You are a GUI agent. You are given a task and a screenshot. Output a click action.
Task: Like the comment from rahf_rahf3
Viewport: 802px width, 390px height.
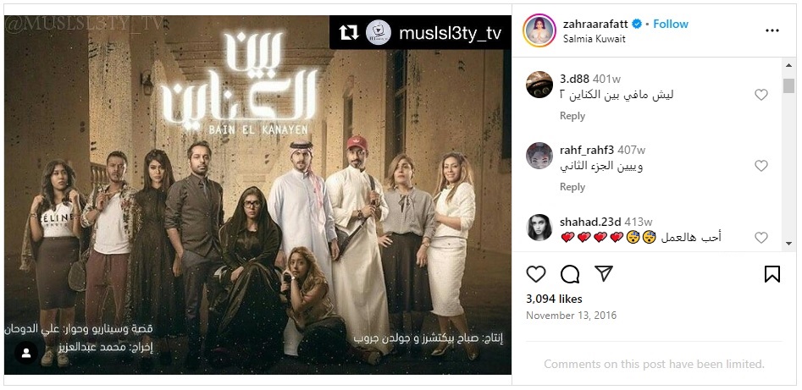tap(761, 166)
